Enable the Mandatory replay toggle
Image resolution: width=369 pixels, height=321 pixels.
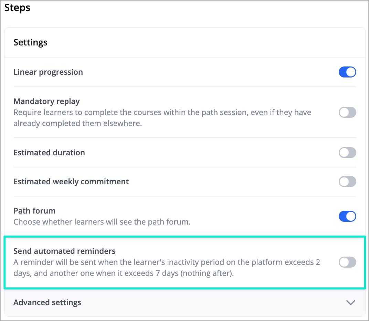pyautogui.click(x=347, y=112)
